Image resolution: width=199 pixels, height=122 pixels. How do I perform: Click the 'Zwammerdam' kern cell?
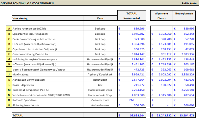100,100
